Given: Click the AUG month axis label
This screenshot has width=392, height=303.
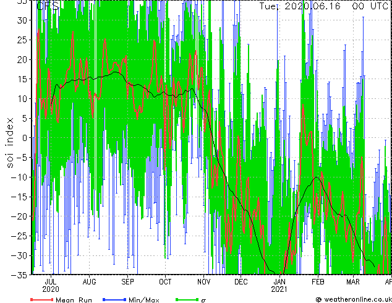Looking at the screenshot, I should click(89, 282).
